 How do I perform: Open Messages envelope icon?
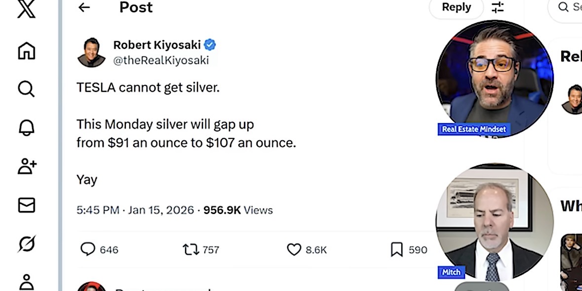pyautogui.click(x=26, y=205)
